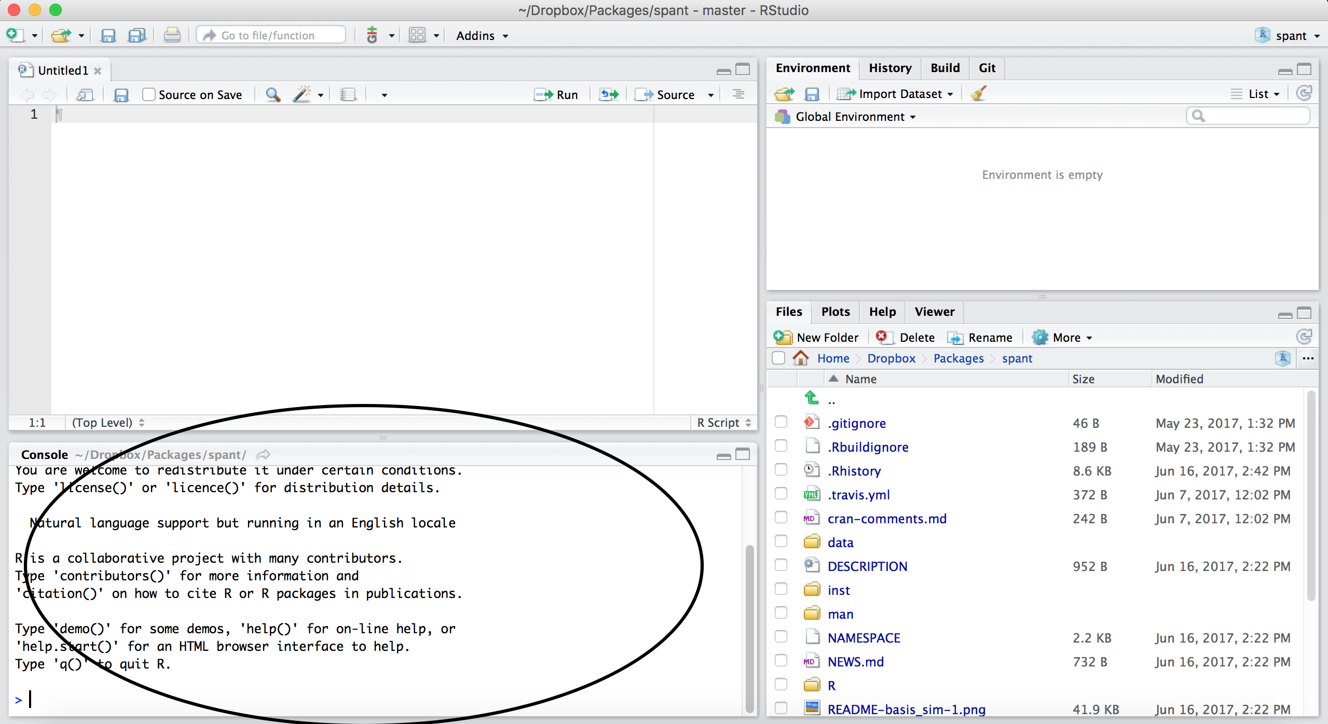This screenshot has width=1328, height=724.
Task: Click the re-run previous code icon
Action: pyautogui.click(x=609, y=95)
